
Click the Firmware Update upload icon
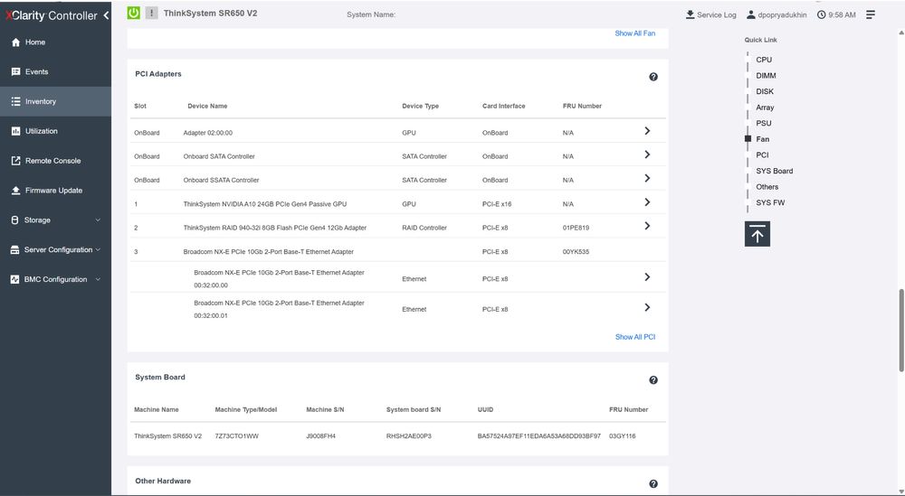[15, 190]
